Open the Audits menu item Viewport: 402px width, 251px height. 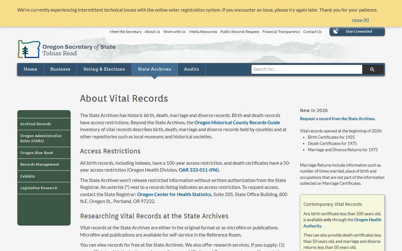tap(192, 69)
